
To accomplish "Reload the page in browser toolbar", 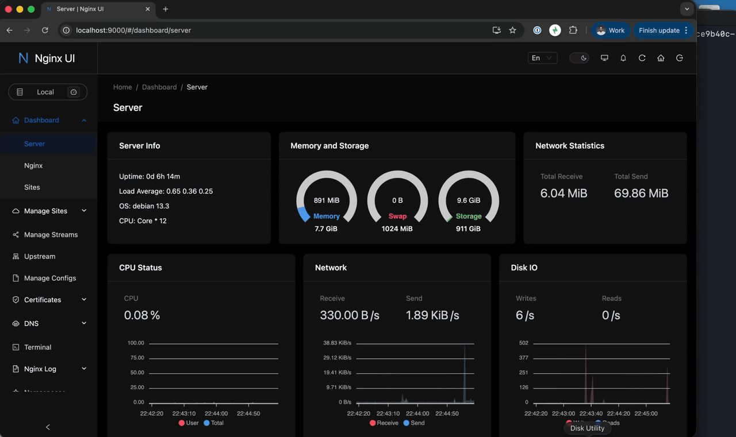I will [x=45, y=30].
